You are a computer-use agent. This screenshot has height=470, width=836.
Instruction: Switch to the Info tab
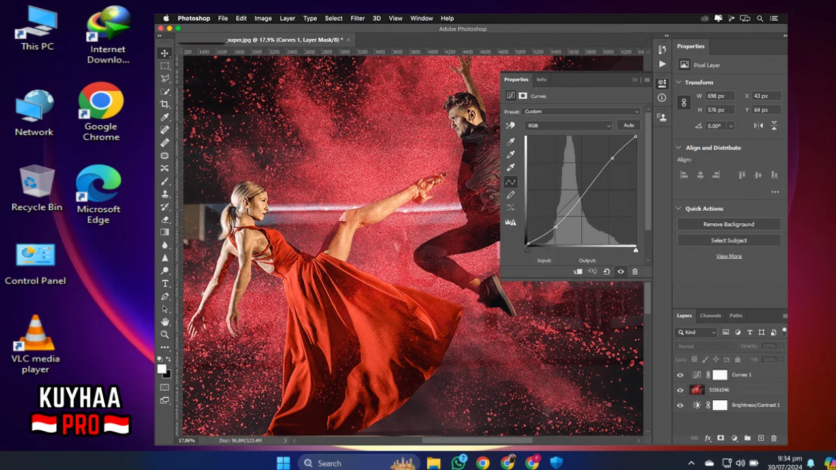click(x=541, y=80)
